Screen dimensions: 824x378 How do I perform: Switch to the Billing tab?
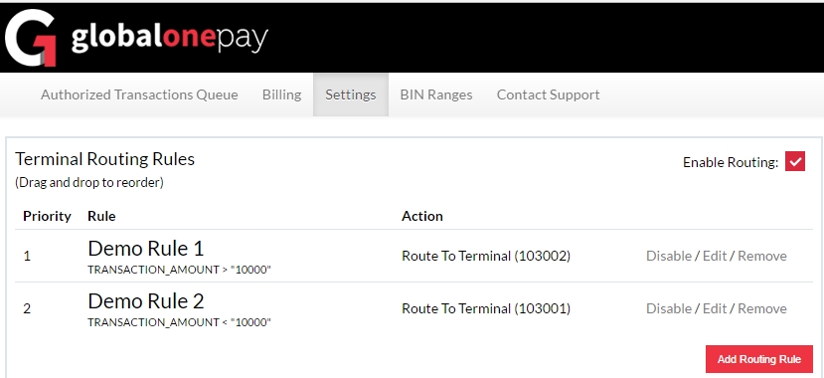pos(281,94)
